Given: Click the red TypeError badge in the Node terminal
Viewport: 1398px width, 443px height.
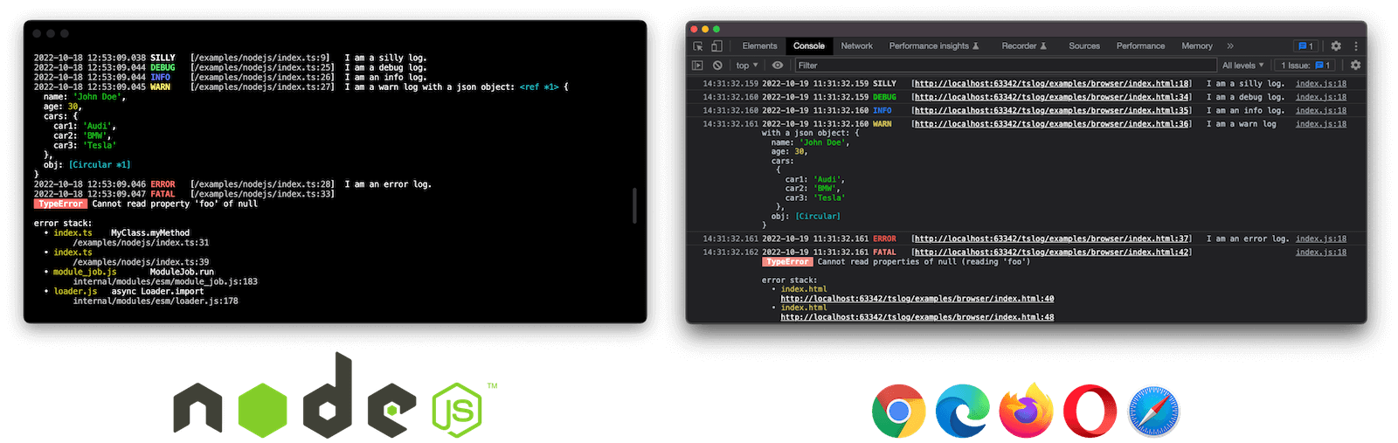Looking at the screenshot, I should tap(61, 204).
